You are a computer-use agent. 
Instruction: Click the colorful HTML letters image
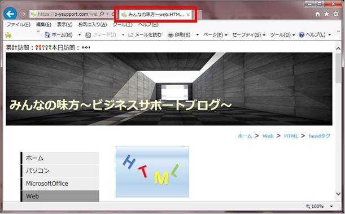coord(152,172)
